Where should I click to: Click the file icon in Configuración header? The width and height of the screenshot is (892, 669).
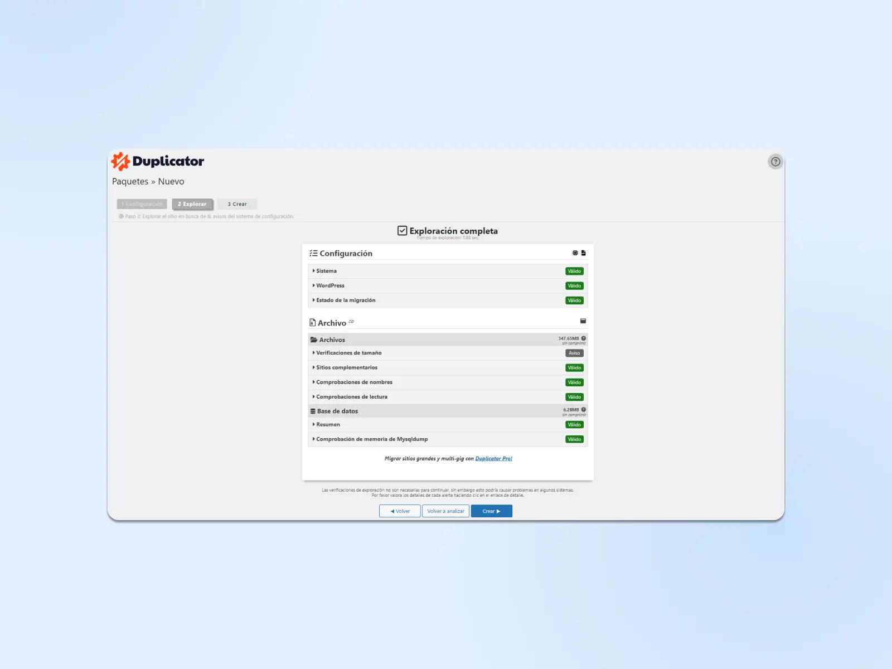pyautogui.click(x=583, y=253)
